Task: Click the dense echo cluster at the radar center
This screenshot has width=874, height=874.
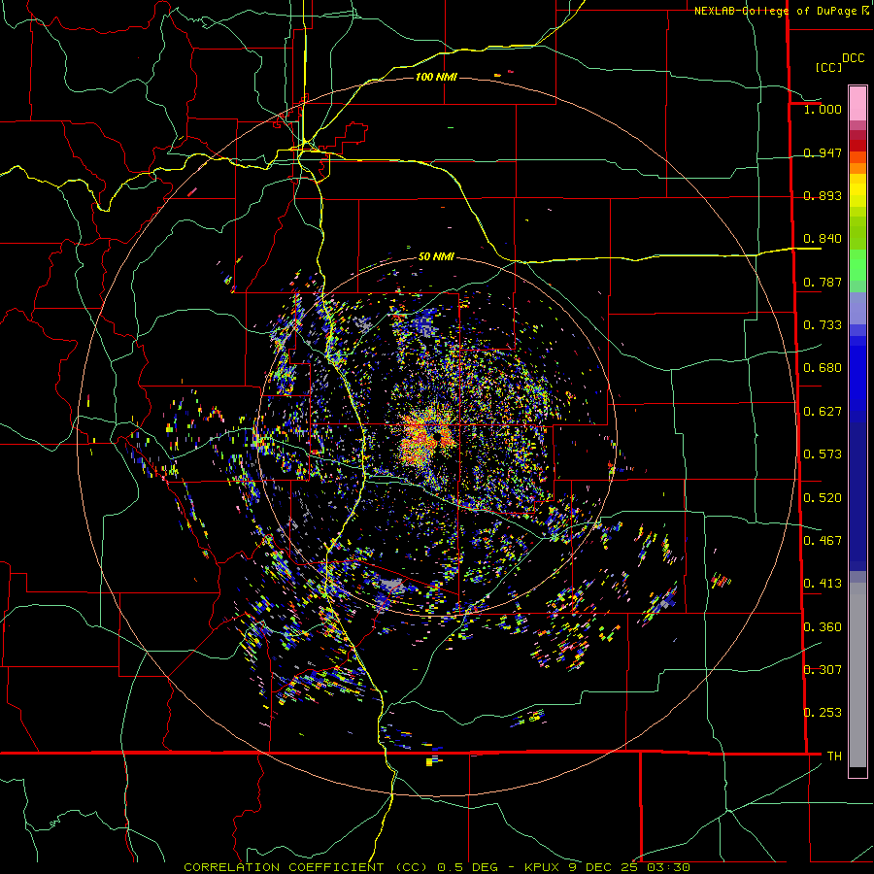Action: pos(424,438)
